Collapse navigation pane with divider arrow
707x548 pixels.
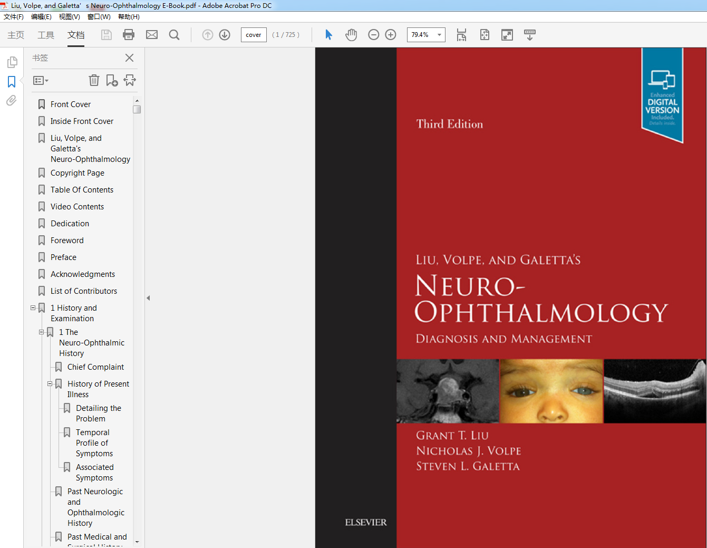click(148, 298)
